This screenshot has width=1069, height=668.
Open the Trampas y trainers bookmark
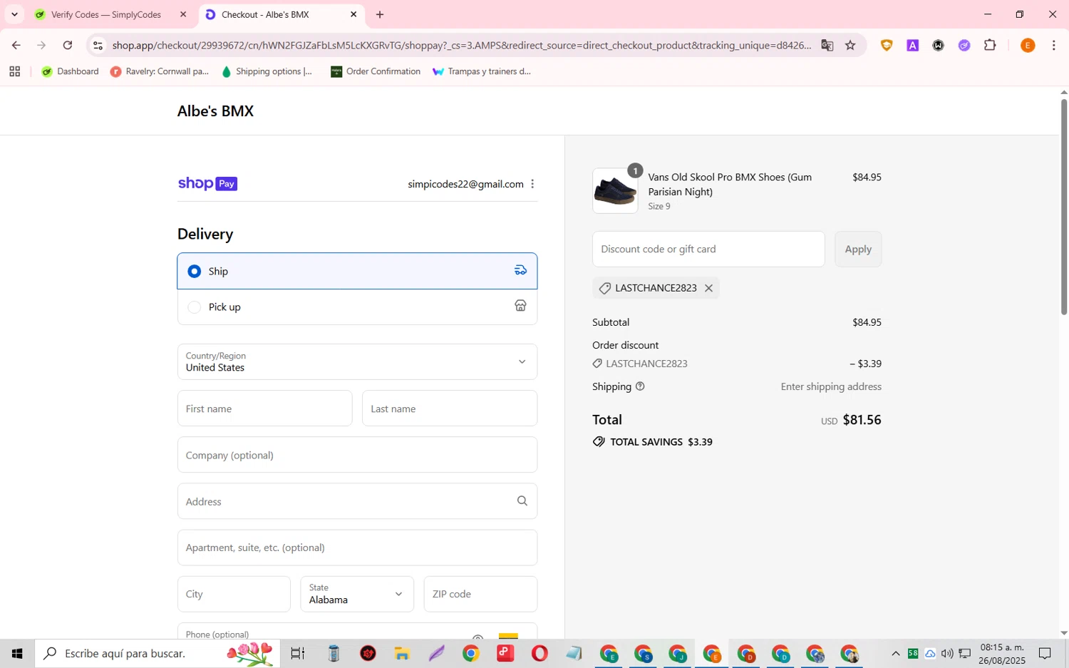tap(482, 71)
